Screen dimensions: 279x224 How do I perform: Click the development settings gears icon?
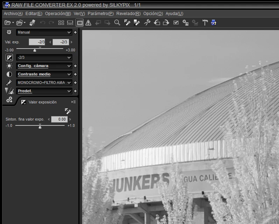pyautogui.click(x=9, y=100)
